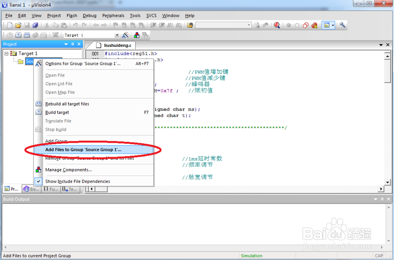
Task: Close the Build Output panel
Action: coord(388,199)
